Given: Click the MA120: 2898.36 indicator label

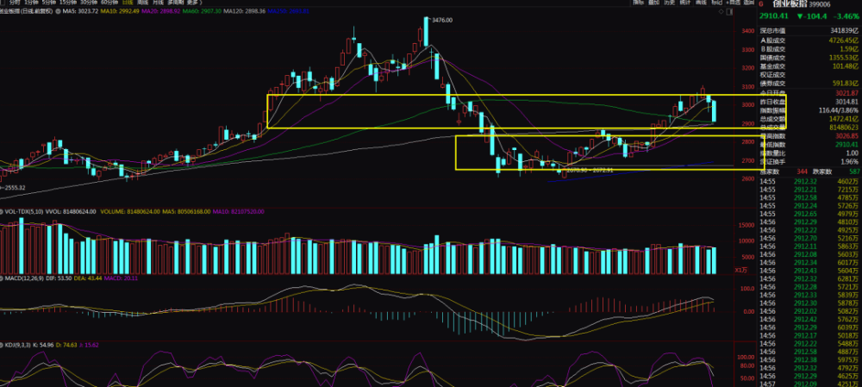Looking at the screenshot, I should point(245,11).
